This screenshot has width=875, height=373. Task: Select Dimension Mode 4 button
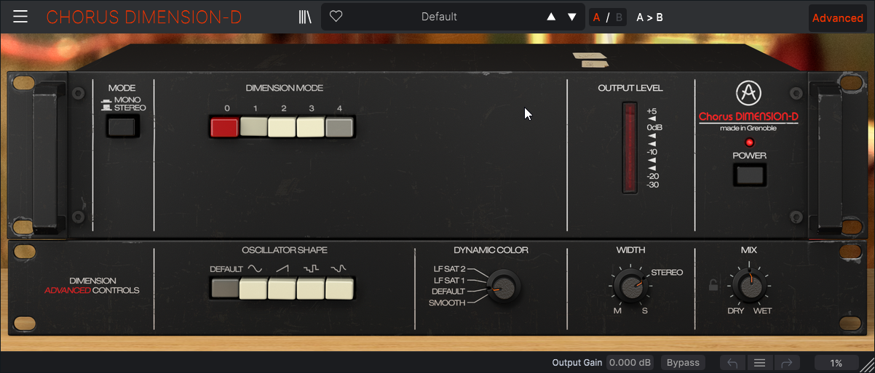[338, 128]
